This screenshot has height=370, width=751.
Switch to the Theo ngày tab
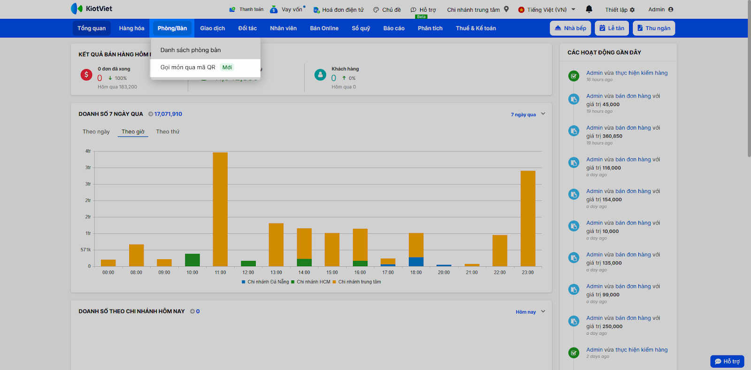[96, 132]
